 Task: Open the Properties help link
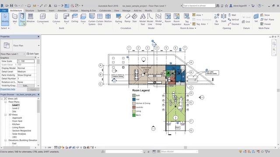coord(8,89)
